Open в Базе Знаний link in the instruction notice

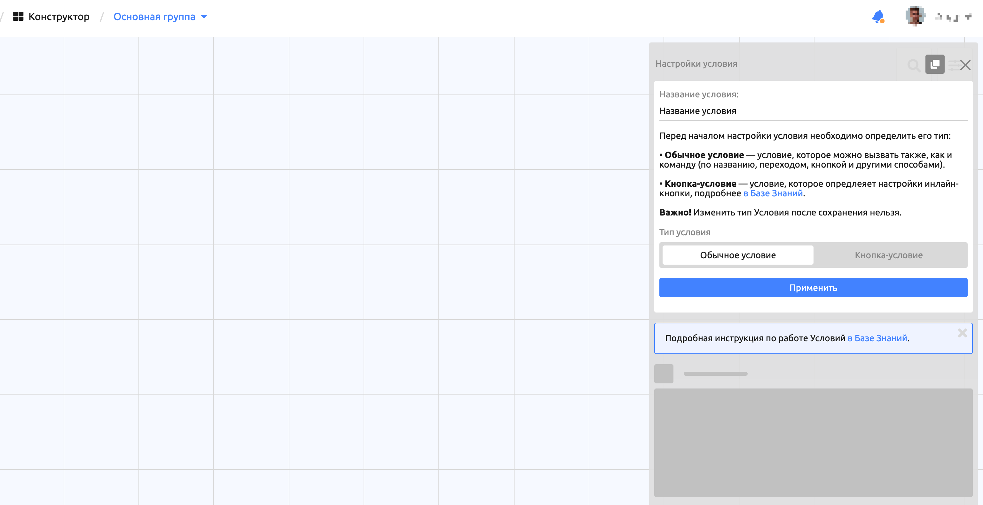[x=877, y=338]
